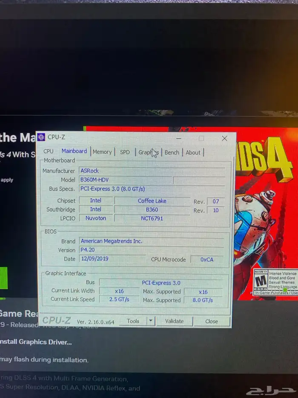Show the About tab
Screen dimensions: 298x398
pos(193,152)
